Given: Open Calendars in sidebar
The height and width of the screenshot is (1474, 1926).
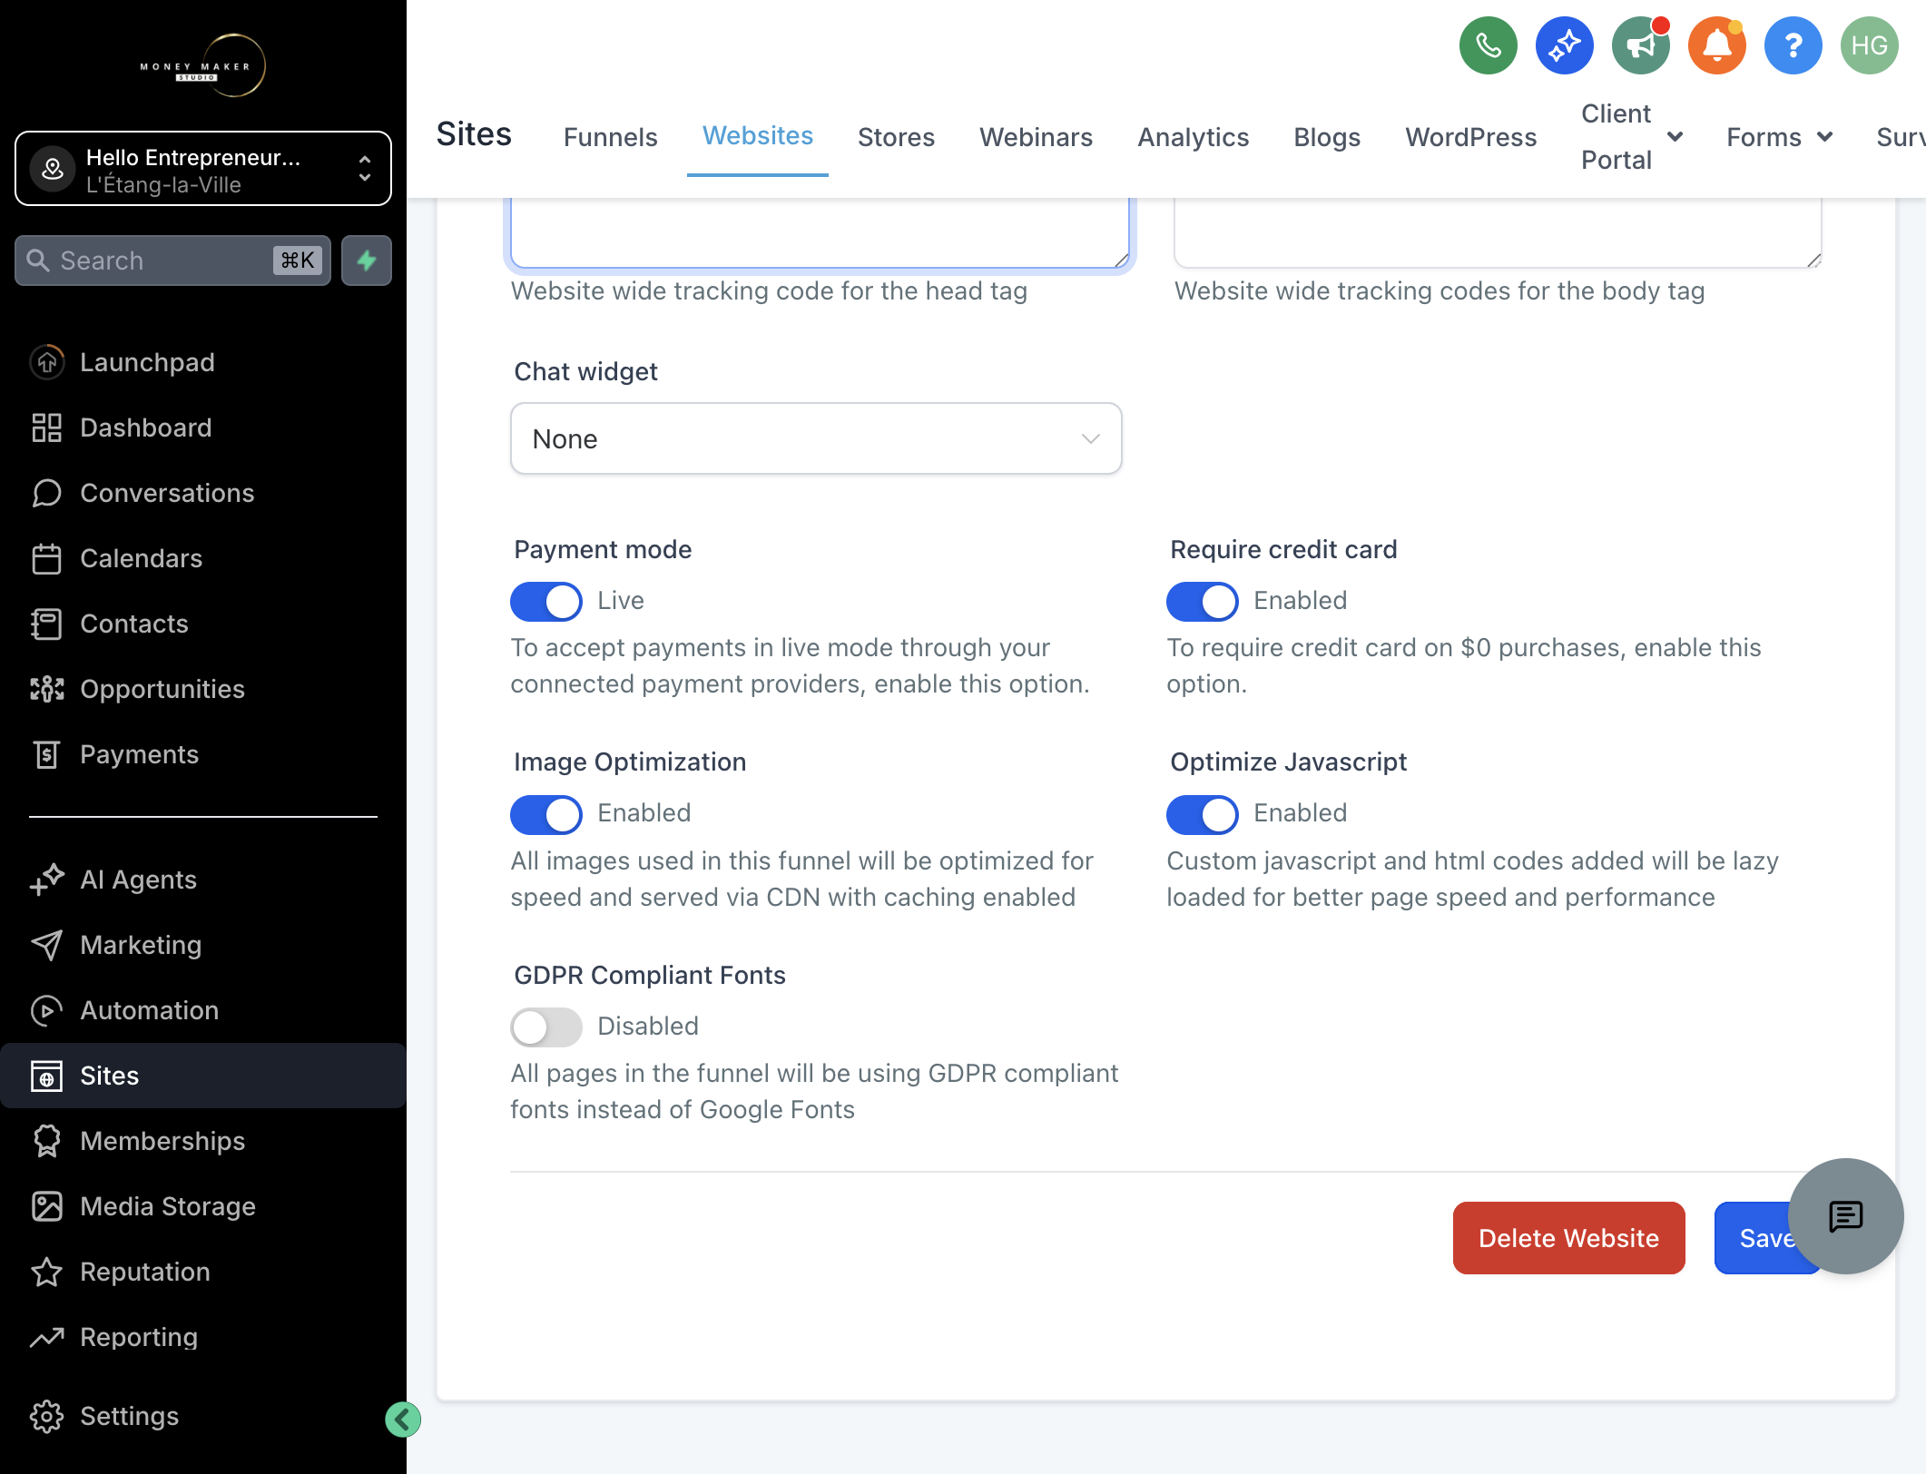Looking at the screenshot, I should [x=203, y=558].
